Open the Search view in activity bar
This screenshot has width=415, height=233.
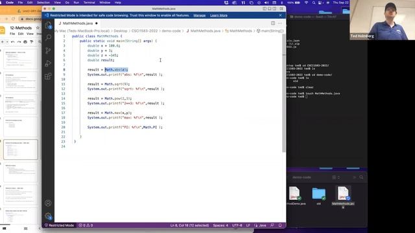point(48,38)
